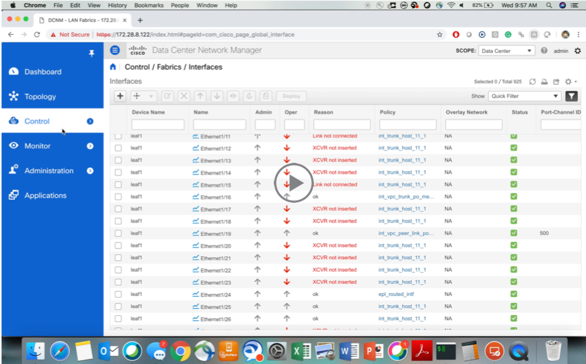Click the home icon in breadcrumb
This screenshot has width=586, height=364.
click(x=113, y=67)
